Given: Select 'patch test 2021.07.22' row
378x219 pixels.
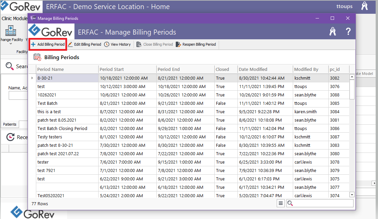Looking at the screenshot, I should pyautogui.click(x=189, y=154).
